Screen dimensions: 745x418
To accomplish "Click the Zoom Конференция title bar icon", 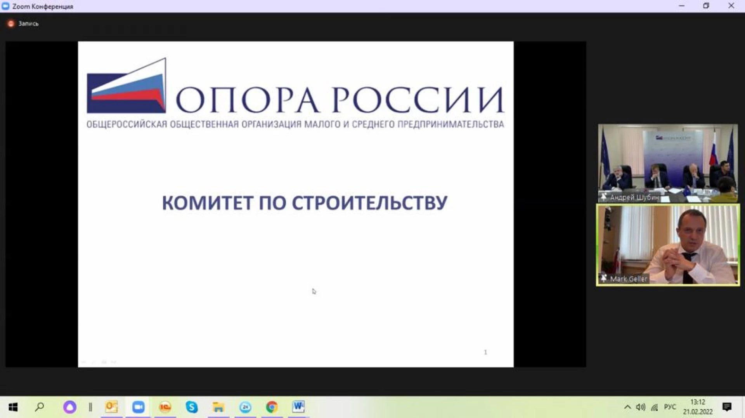I will (5, 6).
